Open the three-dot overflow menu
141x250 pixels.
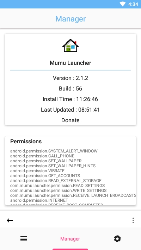click(133, 220)
